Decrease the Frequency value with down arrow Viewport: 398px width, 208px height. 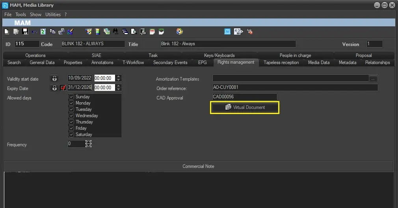tap(88, 146)
